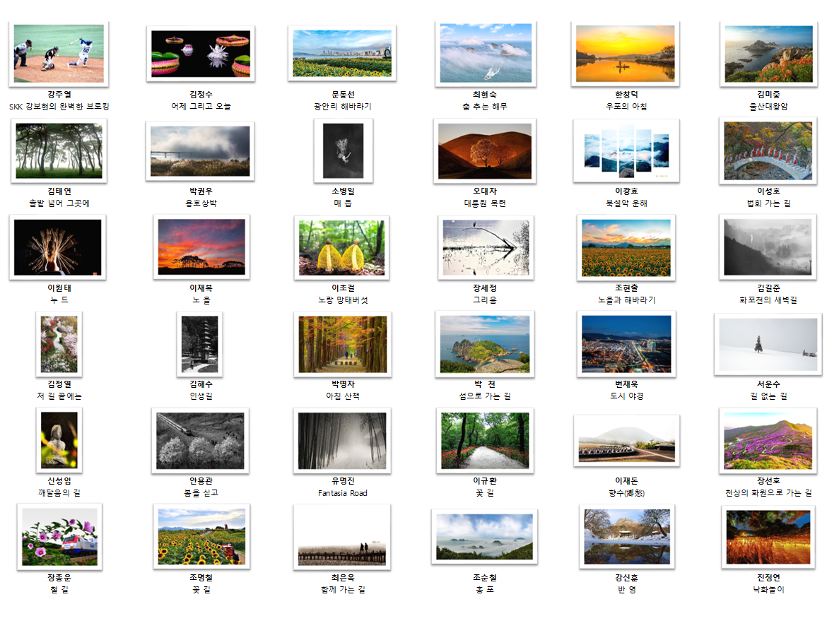The width and height of the screenshot is (827, 628).
Task: Open the orange sunrise 우포의 아침 photo
Action: pyautogui.click(x=626, y=54)
